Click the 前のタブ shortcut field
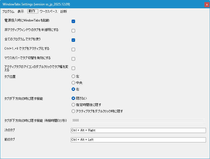 [x=138, y=140]
